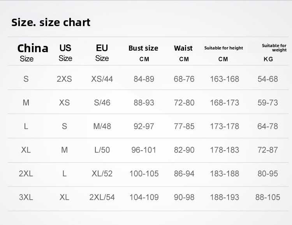Click the 2XS cell in US column
The height and width of the screenshot is (225, 292).
(x=64, y=79)
